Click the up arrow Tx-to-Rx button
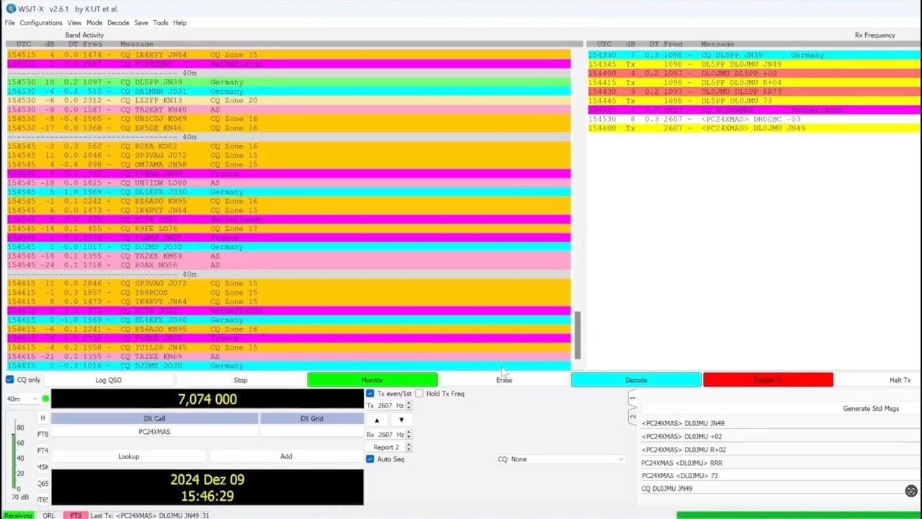Image resolution: width=922 pixels, height=519 pixels. coord(376,420)
